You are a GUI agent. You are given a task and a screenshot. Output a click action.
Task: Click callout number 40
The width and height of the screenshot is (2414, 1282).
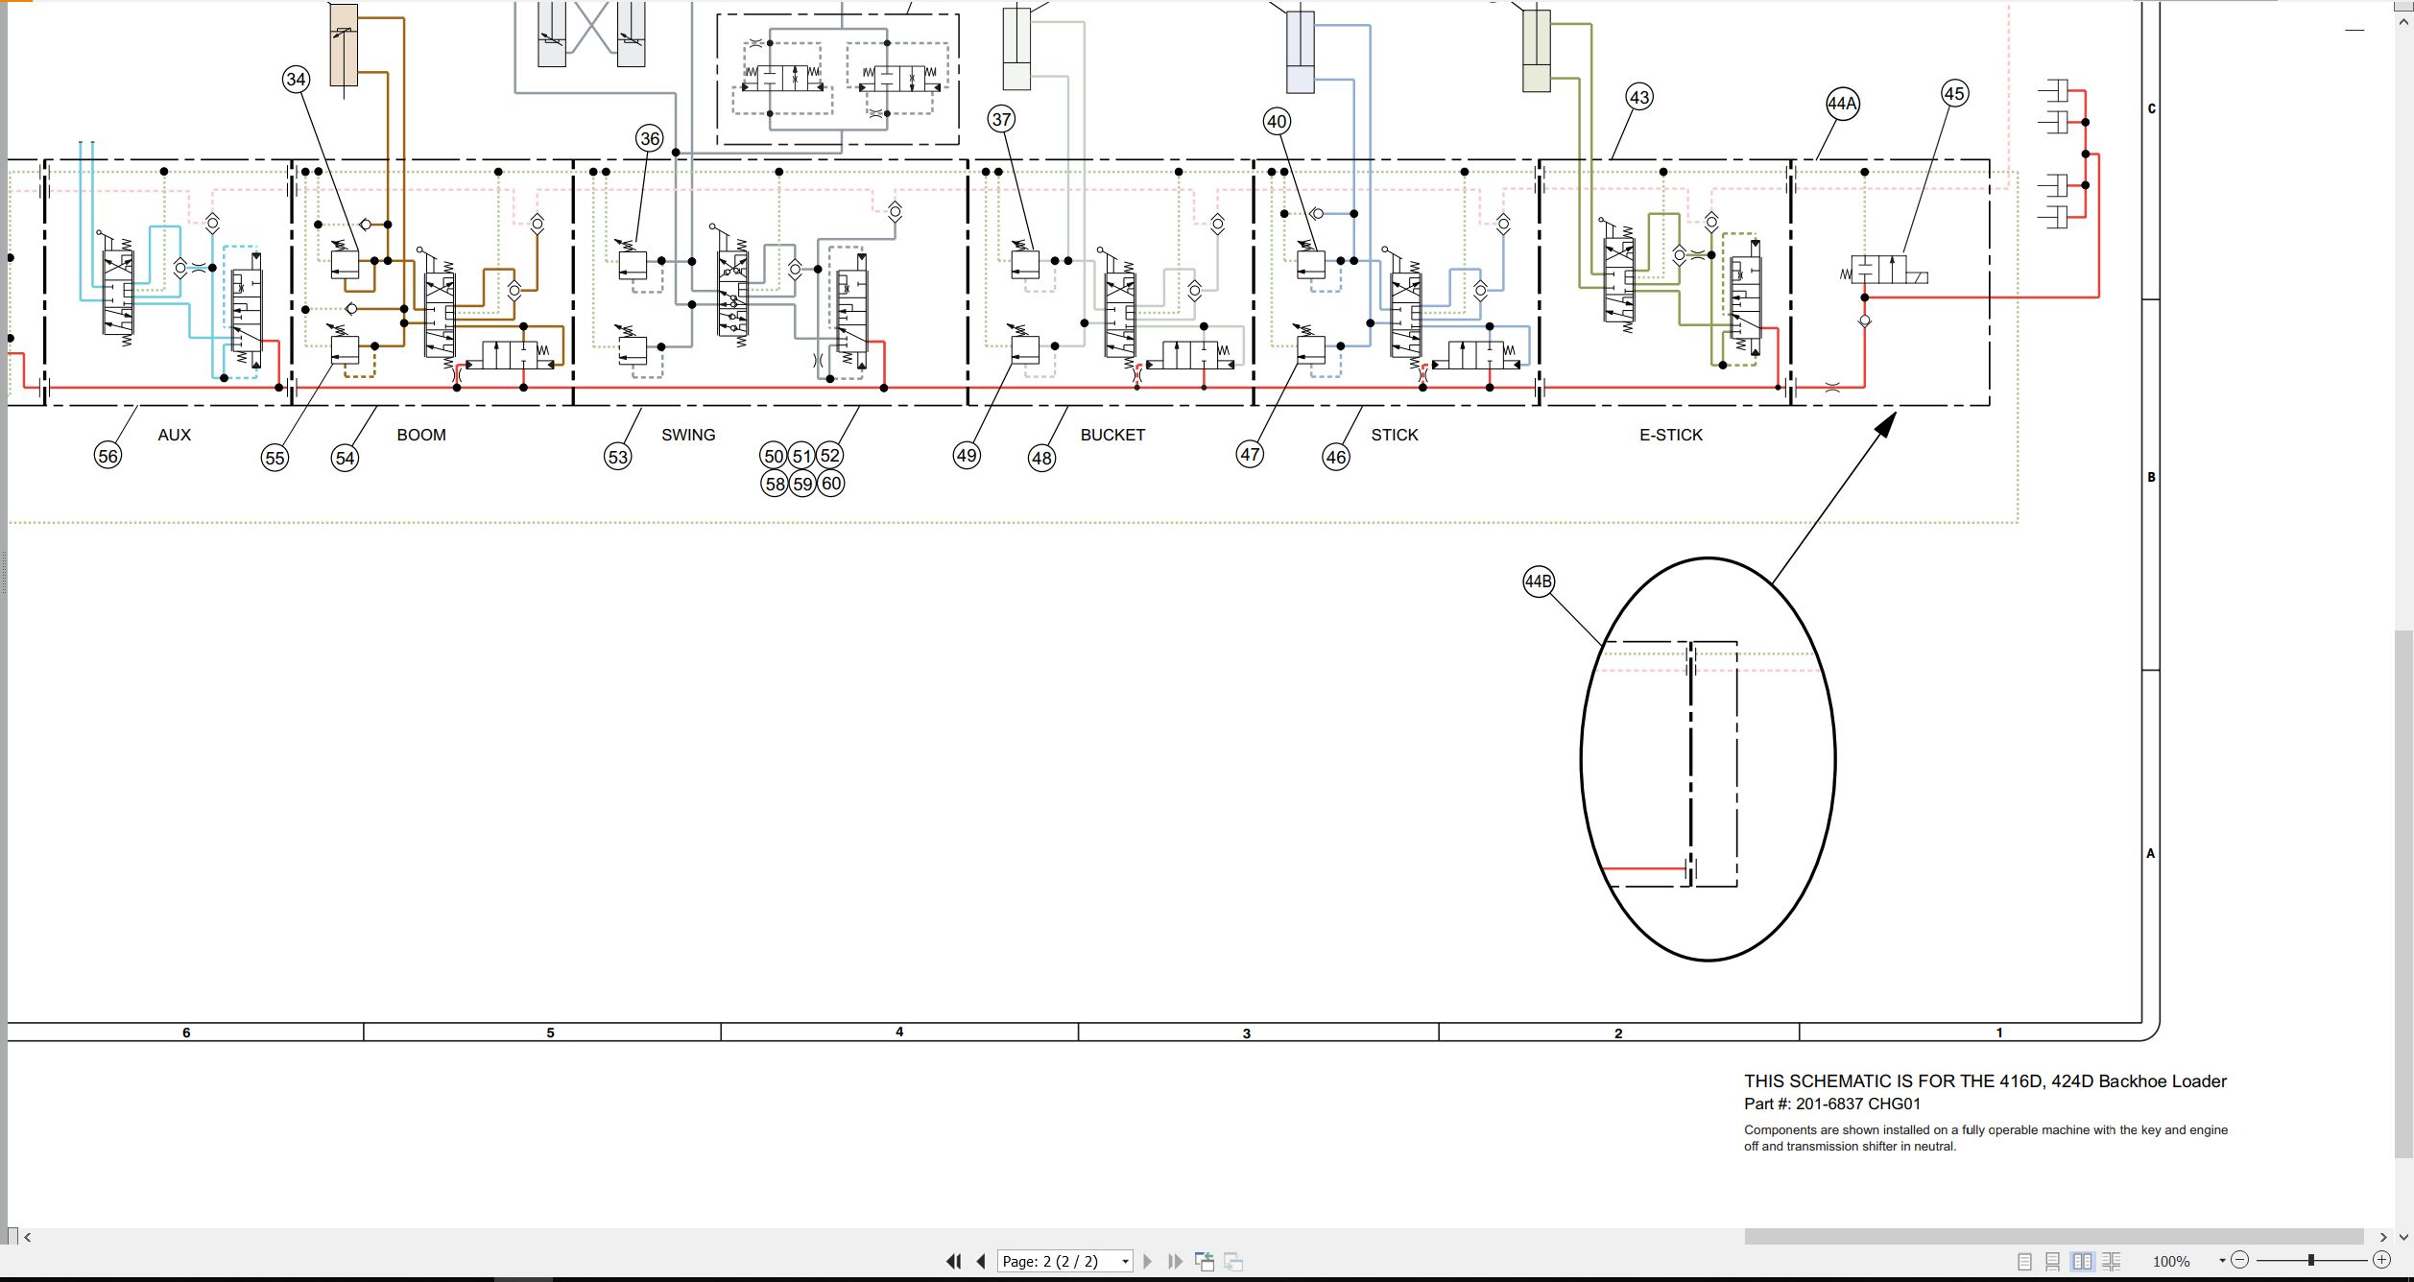click(1276, 121)
